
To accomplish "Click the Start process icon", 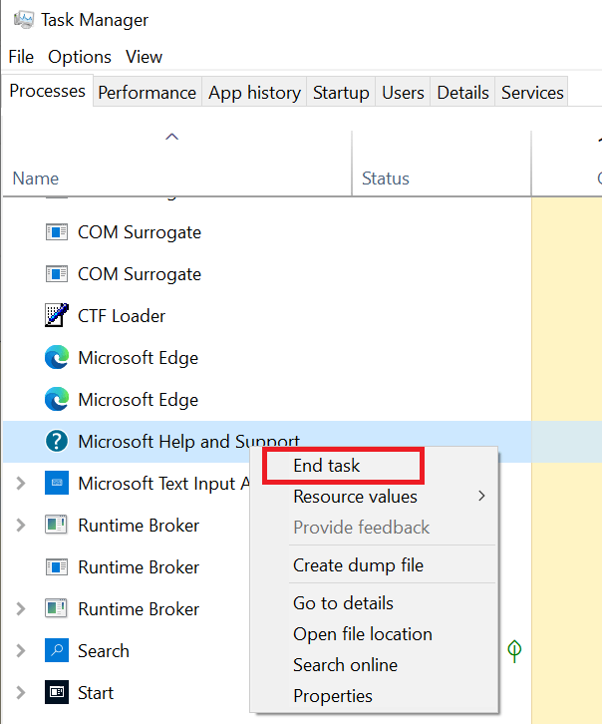I will [57, 692].
